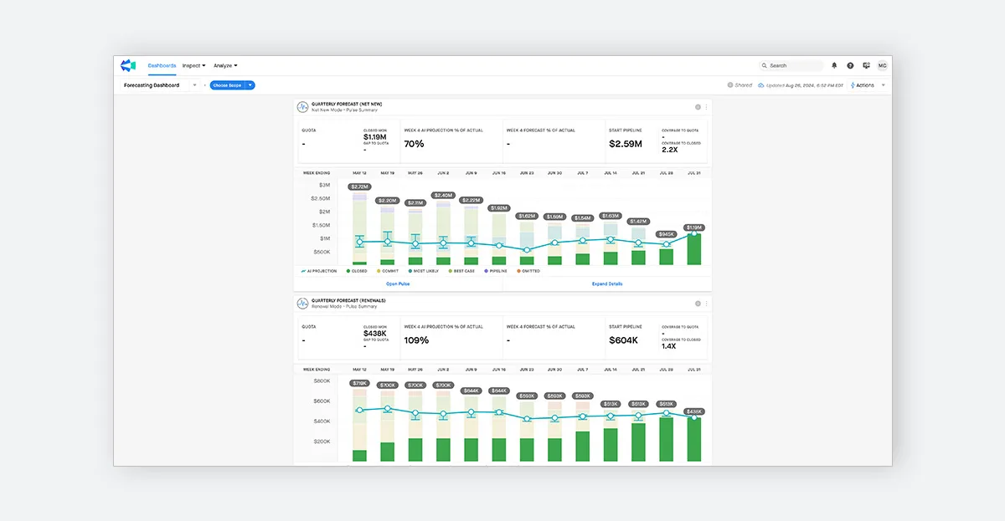
Task: Click the app logo in top-left corner
Action: pyautogui.click(x=127, y=65)
